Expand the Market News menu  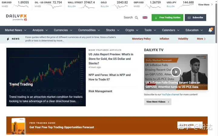[x=15, y=30]
